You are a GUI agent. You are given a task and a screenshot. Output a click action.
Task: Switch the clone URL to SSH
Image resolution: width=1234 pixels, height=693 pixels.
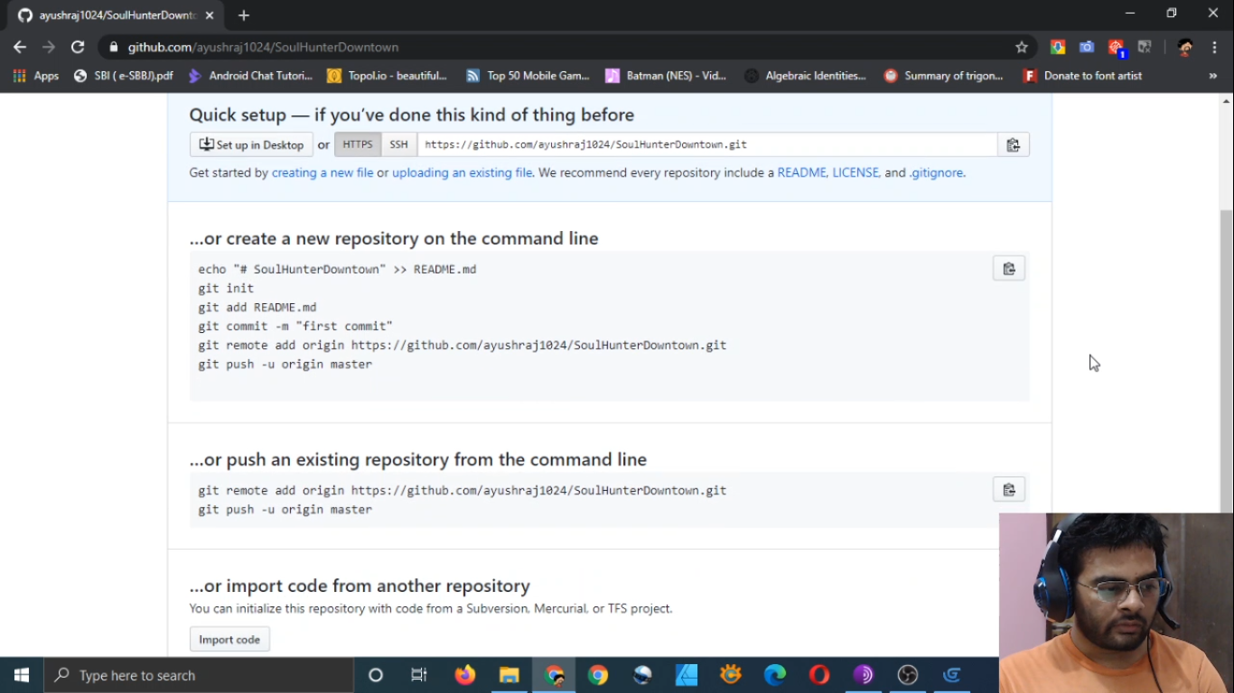(398, 144)
